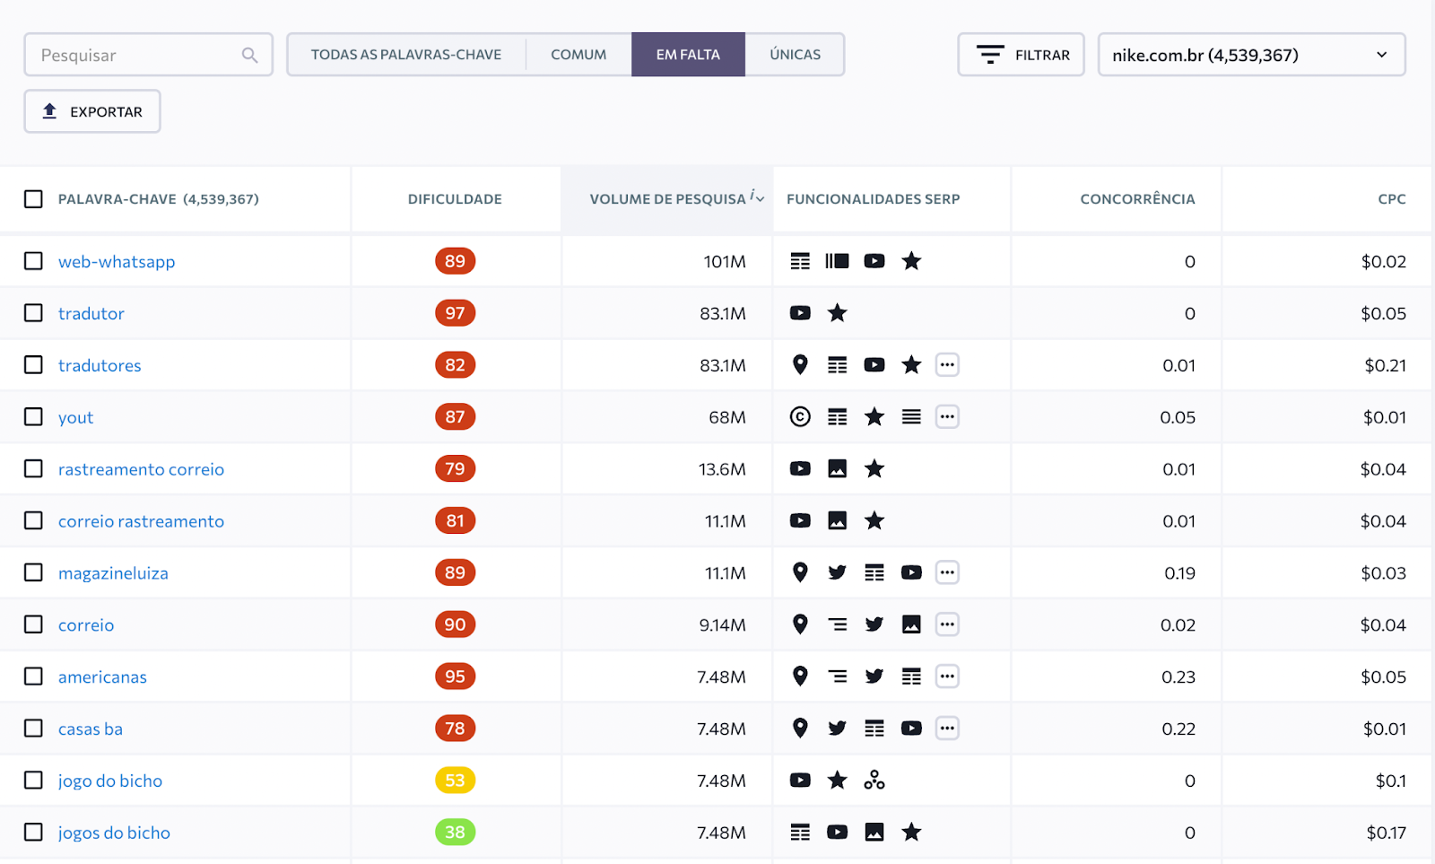Check the americanas row checkbox

pos(33,677)
